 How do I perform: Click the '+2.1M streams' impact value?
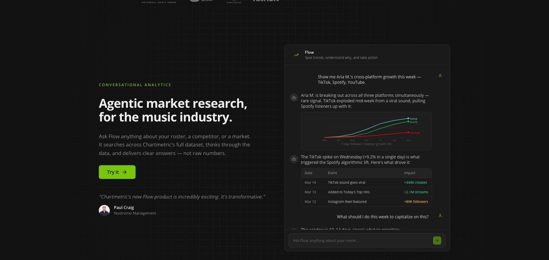(x=416, y=192)
